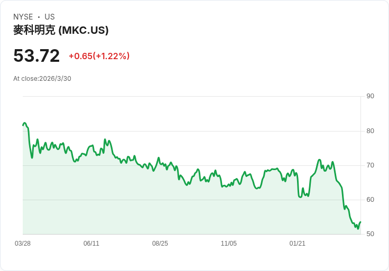Click the 60 value on price axis
The width and height of the screenshot is (389, 271).
pos(371,200)
